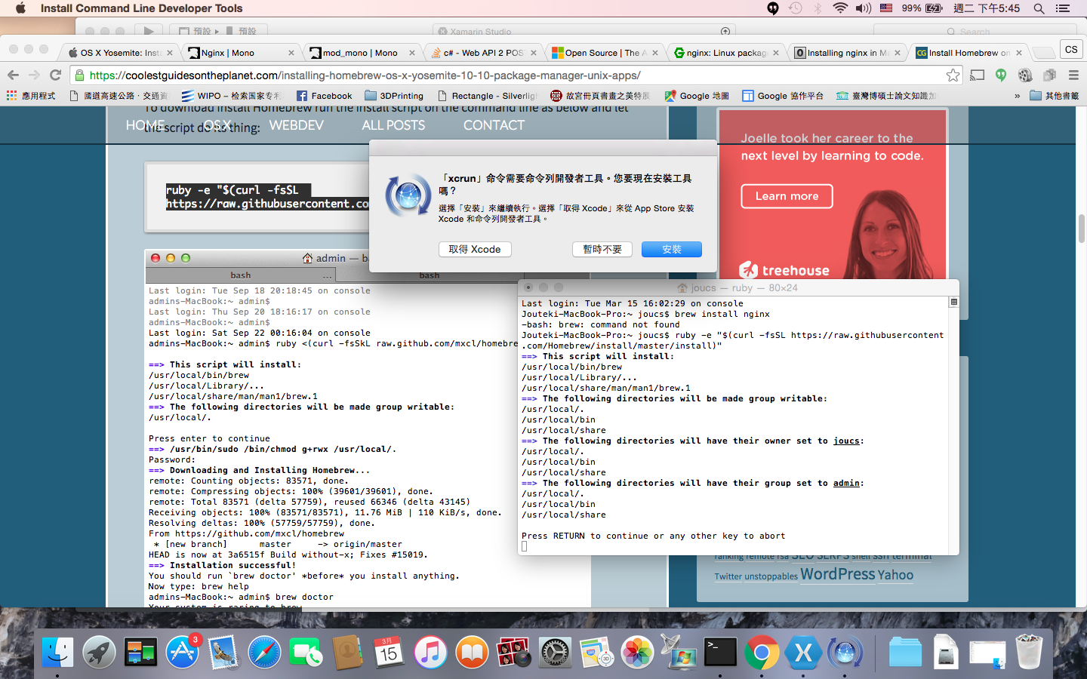Viewport: 1087px width, 679px height.
Task: Bookmark this page with the star icon
Action: [x=953, y=75]
